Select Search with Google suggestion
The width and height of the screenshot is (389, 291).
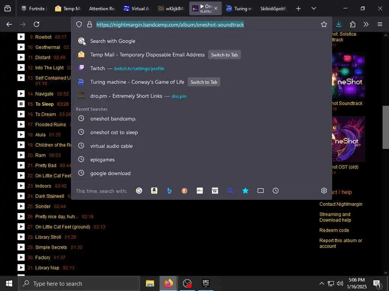[201, 41]
